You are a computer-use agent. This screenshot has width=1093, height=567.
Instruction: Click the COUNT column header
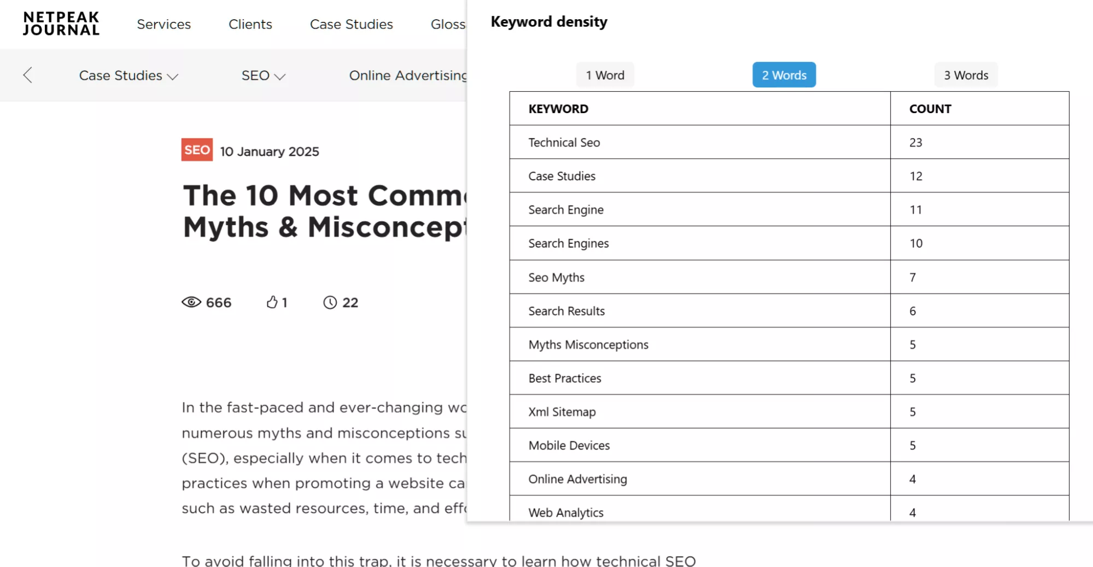(x=930, y=109)
